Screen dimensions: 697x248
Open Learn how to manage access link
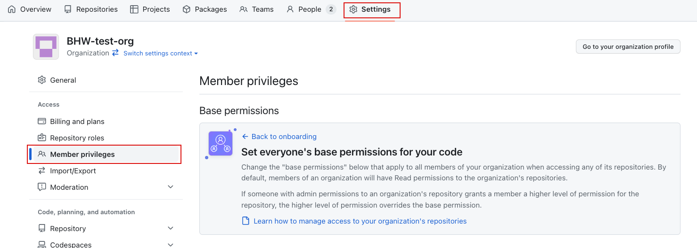[360, 221]
